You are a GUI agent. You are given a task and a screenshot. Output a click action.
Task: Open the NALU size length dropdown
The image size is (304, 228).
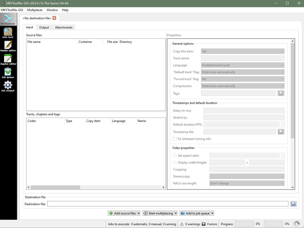pyautogui.click(x=247, y=183)
